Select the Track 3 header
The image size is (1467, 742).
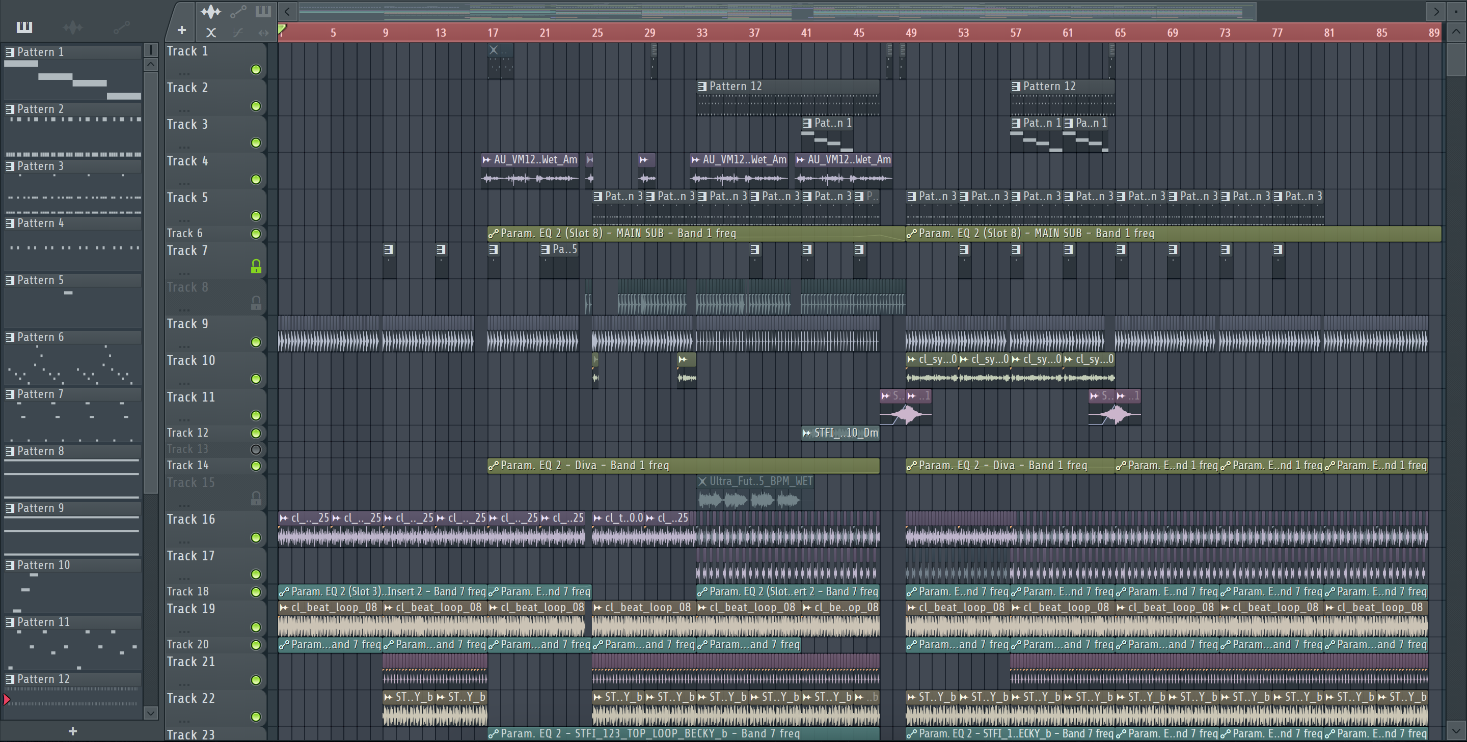[x=215, y=134]
